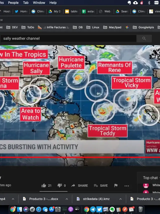Open options for first Producto 3 docx download
160x214 pixels.
[67, 199]
